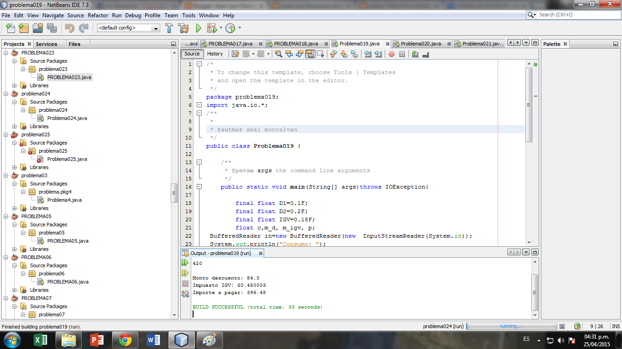Click the Debug Project icon

point(212,28)
